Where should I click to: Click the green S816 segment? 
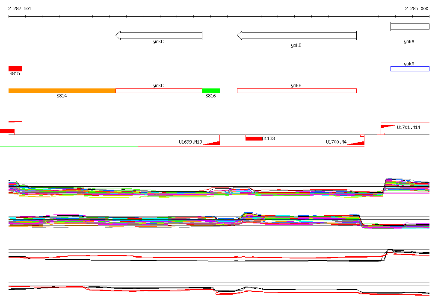tap(211, 91)
